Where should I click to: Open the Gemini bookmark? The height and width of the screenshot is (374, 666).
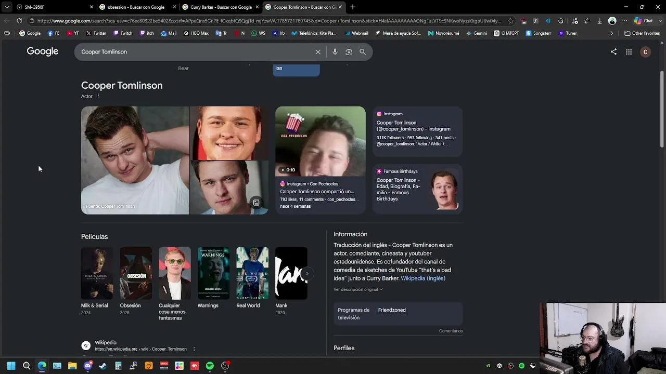click(476, 33)
